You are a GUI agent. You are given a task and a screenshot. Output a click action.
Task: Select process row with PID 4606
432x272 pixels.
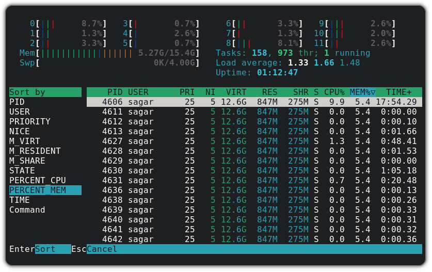[x=253, y=102]
